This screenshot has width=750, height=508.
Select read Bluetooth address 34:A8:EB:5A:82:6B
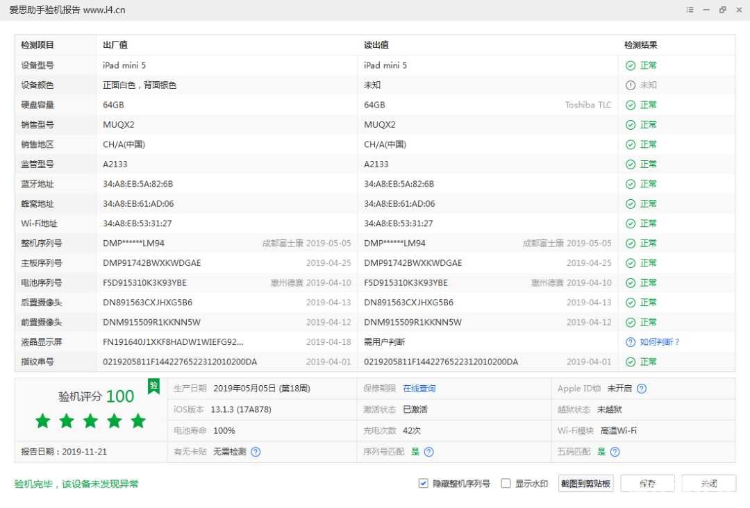pos(399,184)
